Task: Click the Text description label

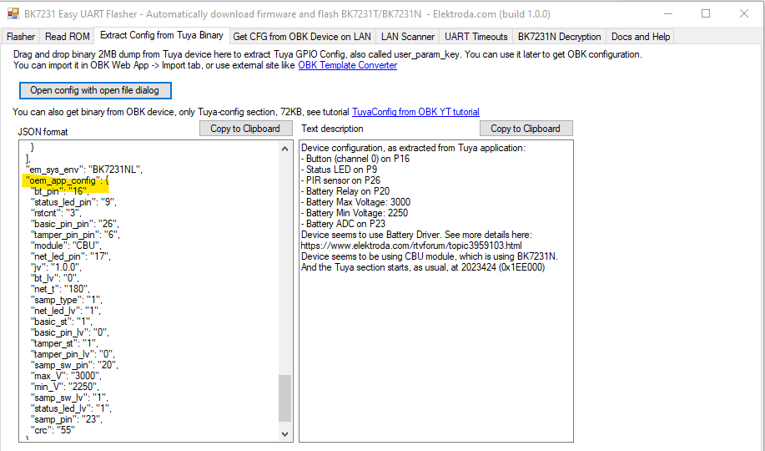Action: click(x=332, y=129)
